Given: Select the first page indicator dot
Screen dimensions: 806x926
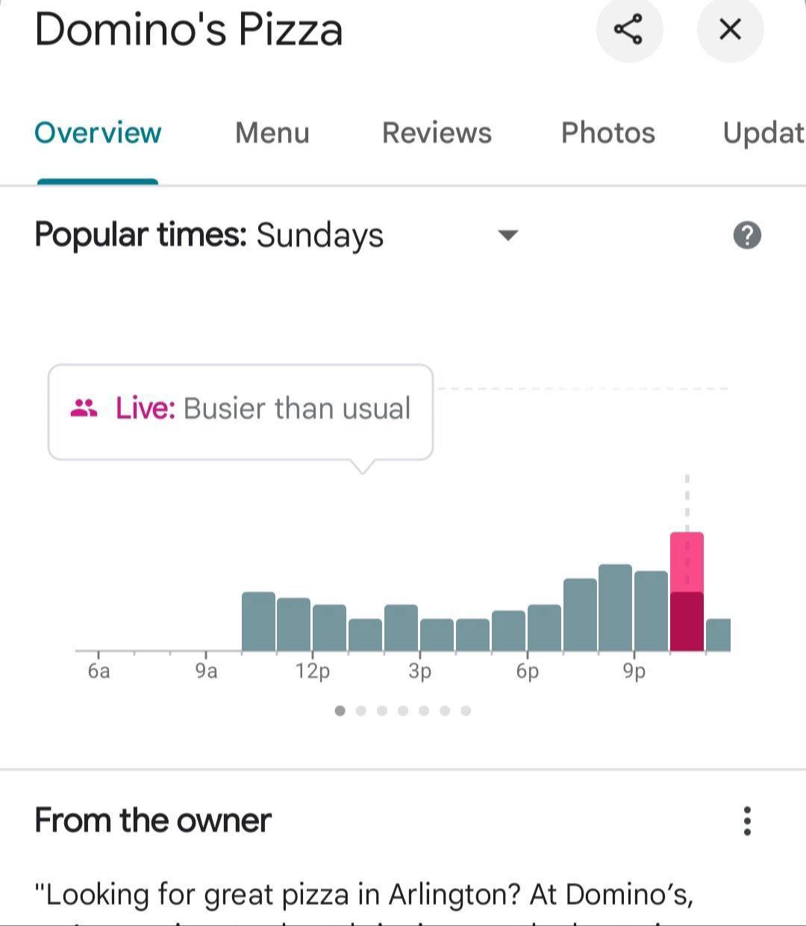Looking at the screenshot, I should pos(340,710).
